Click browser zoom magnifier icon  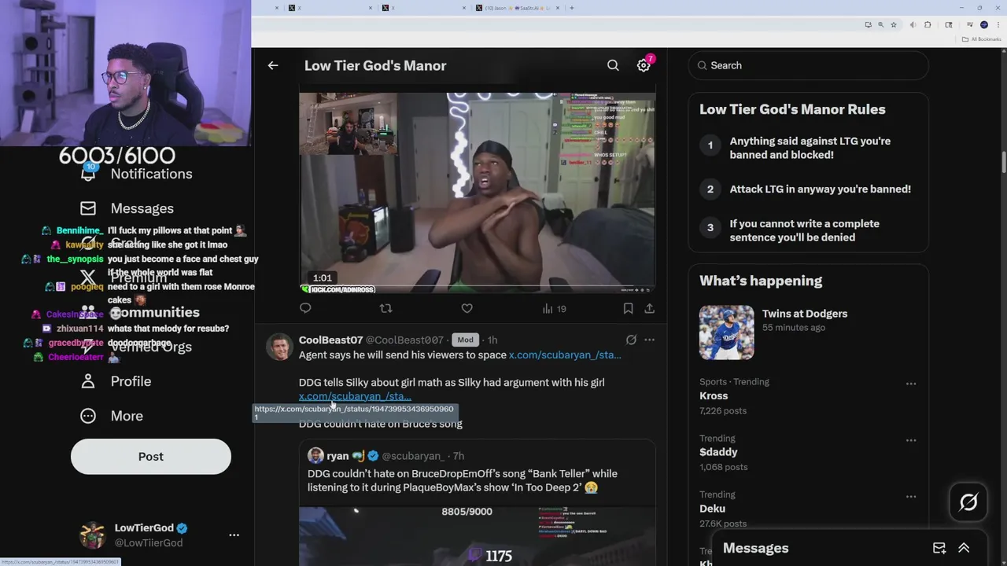pyautogui.click(x=881, y=25)
